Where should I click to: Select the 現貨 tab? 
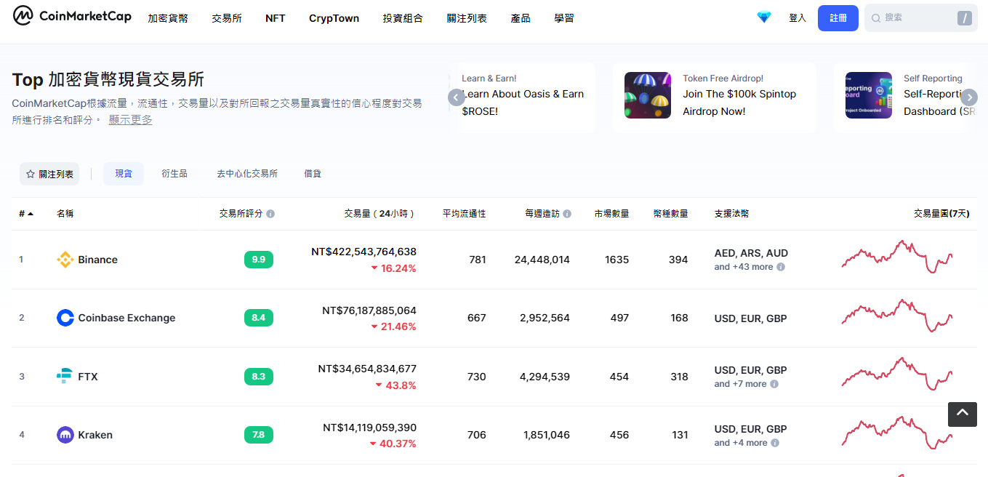[124, 174]
